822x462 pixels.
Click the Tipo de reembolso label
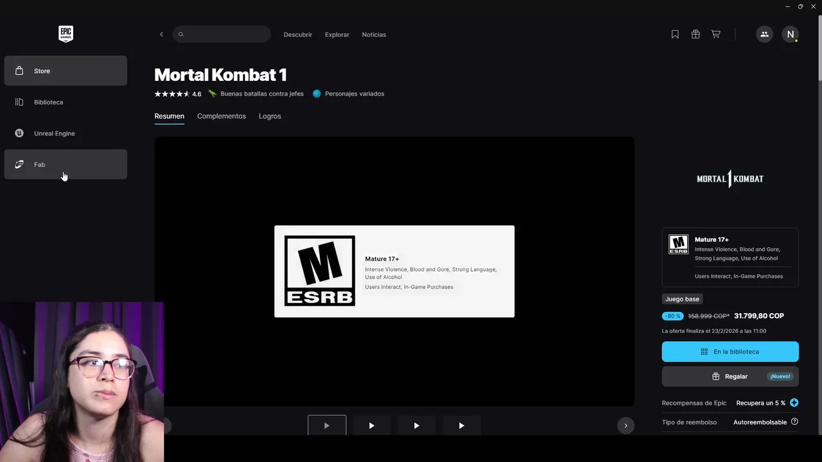pos(689,422)
